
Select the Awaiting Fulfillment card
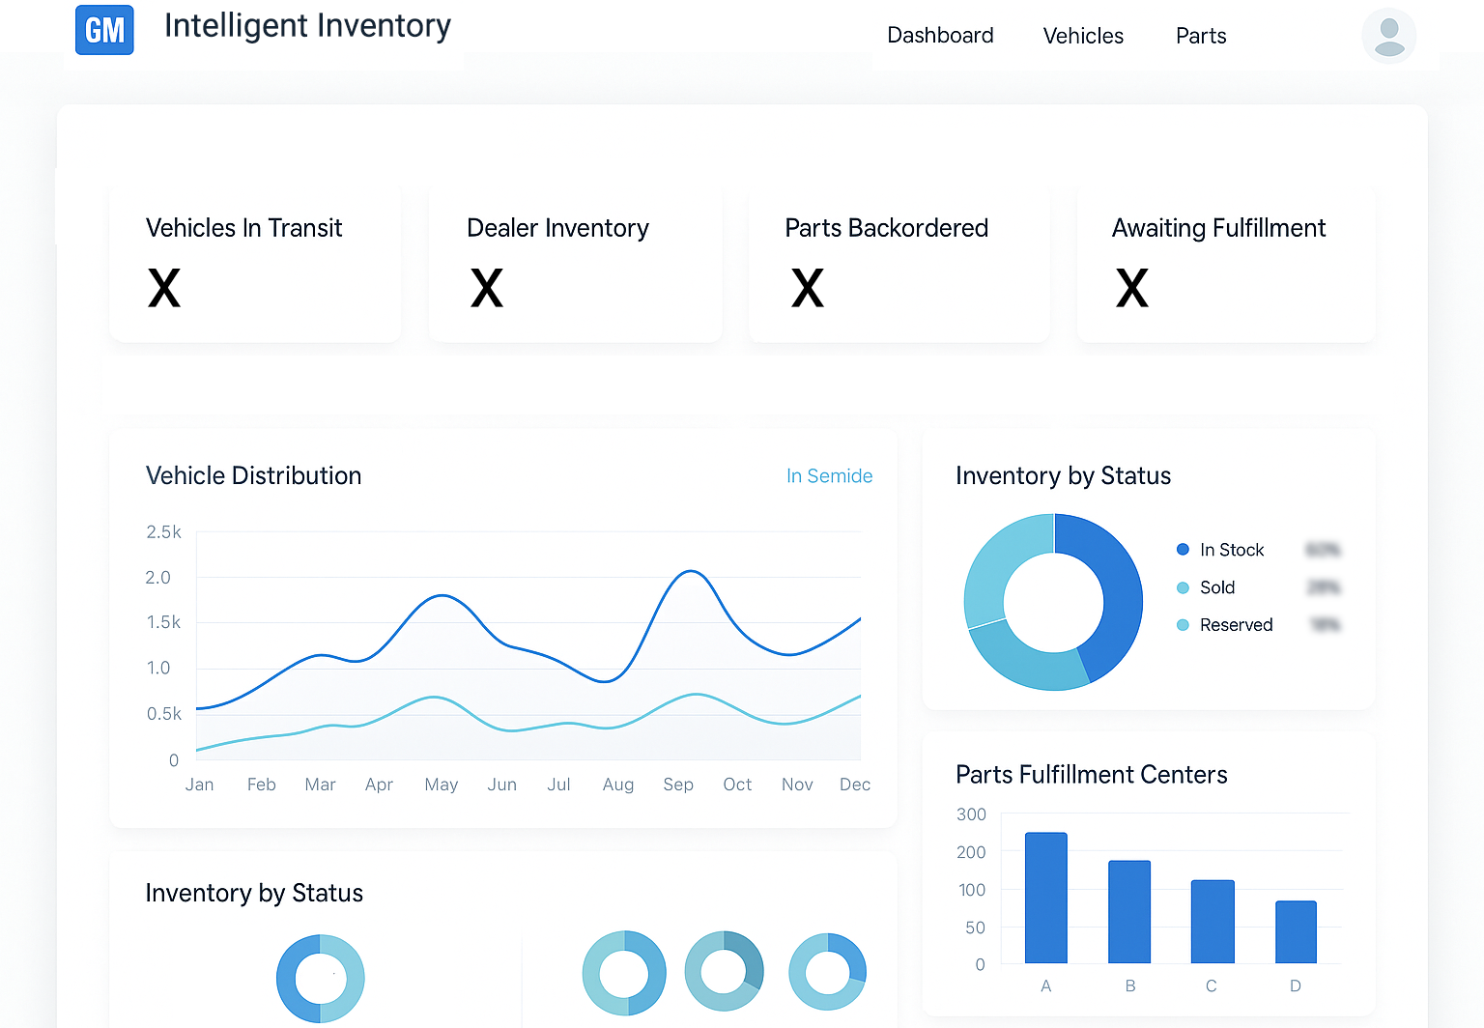[1226, 265]
